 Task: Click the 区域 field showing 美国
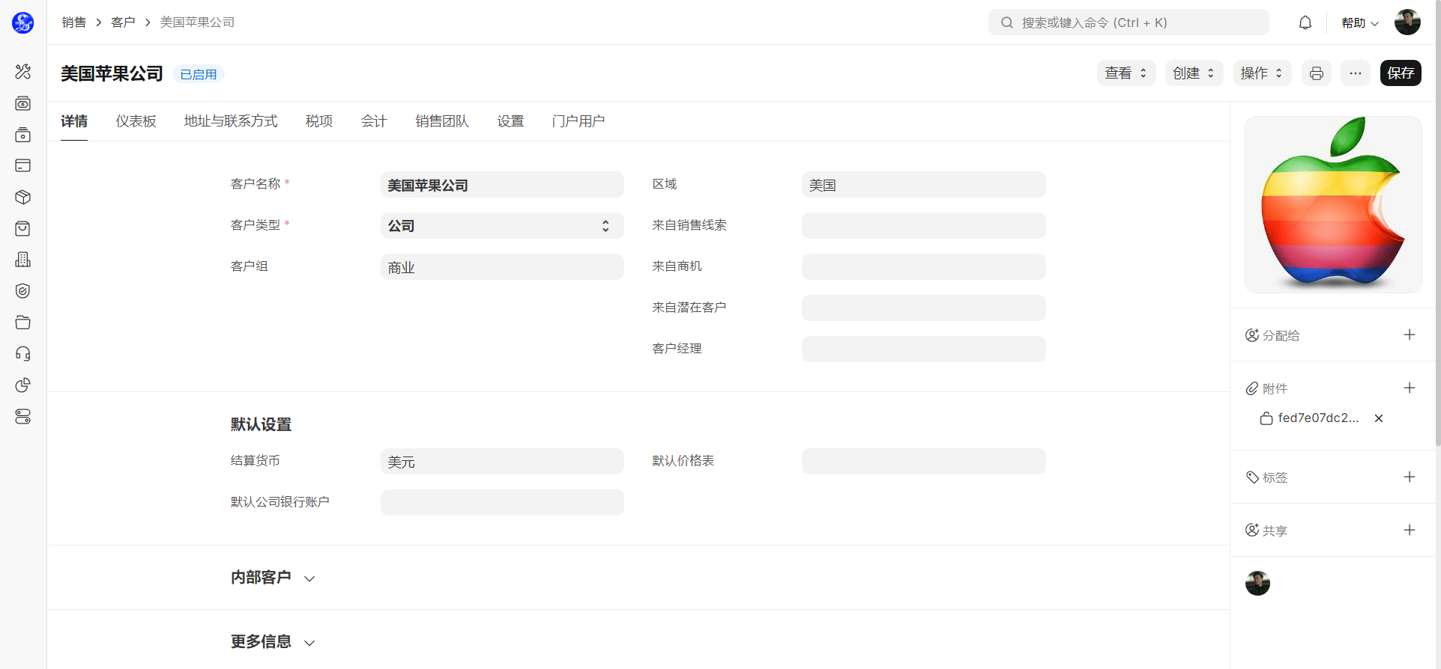pyautogui.click(x=923, y=185)
